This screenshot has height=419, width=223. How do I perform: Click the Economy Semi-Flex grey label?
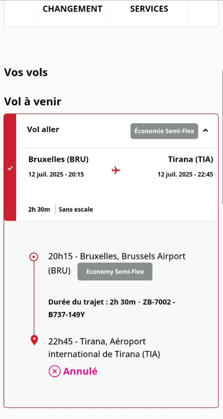(115, 272)
